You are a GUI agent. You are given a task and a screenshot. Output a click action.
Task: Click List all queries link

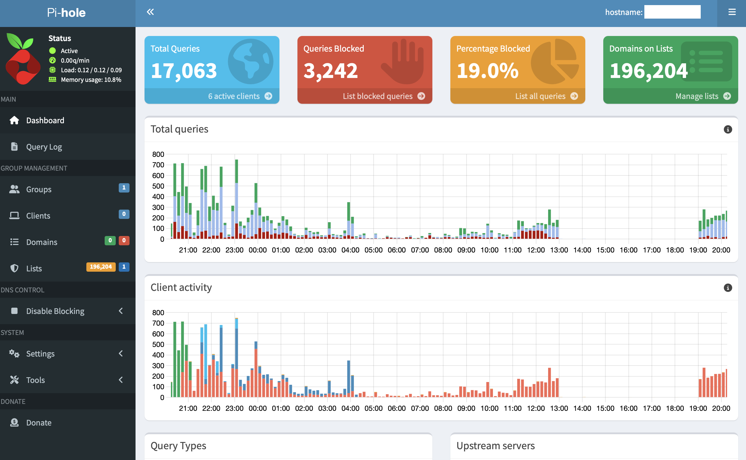point(540,96)
